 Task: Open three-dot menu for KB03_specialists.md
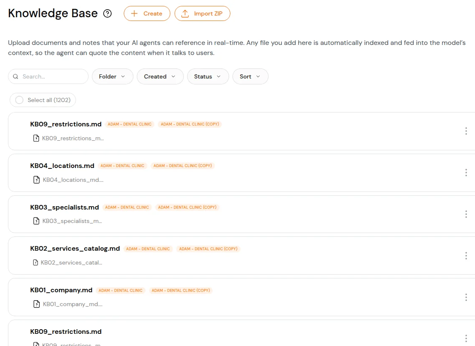click(x=466, y=214)
